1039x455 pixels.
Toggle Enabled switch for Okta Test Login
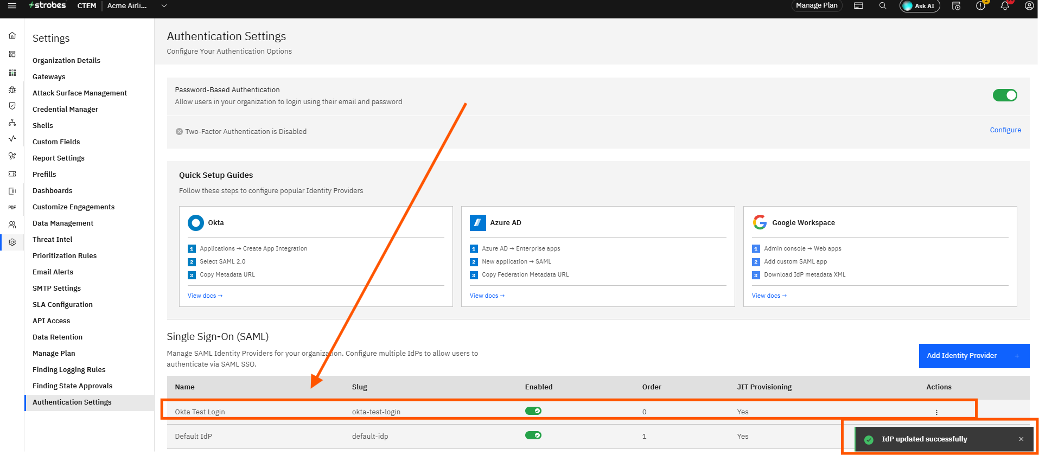[x=533, y=411]
